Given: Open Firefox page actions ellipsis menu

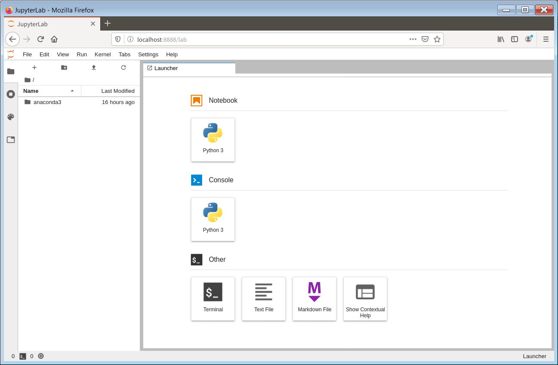Looking at the screenshot, I should (x=413, y=39).
